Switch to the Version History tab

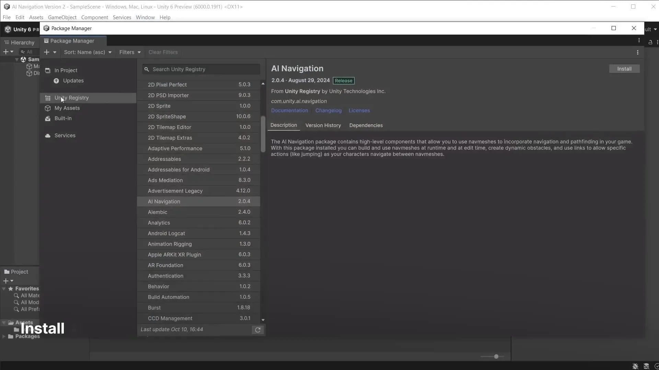tap(323, 125)
